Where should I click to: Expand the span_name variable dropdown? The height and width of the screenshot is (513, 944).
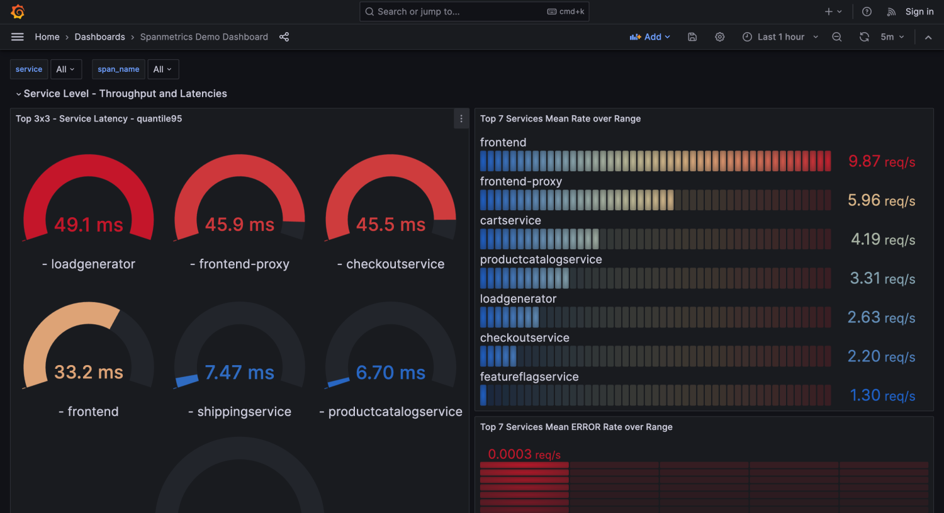[162, 69]
